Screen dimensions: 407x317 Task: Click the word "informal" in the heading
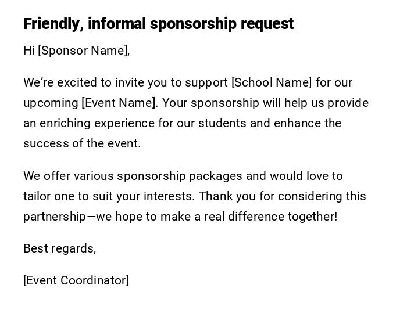click(116, 24)
